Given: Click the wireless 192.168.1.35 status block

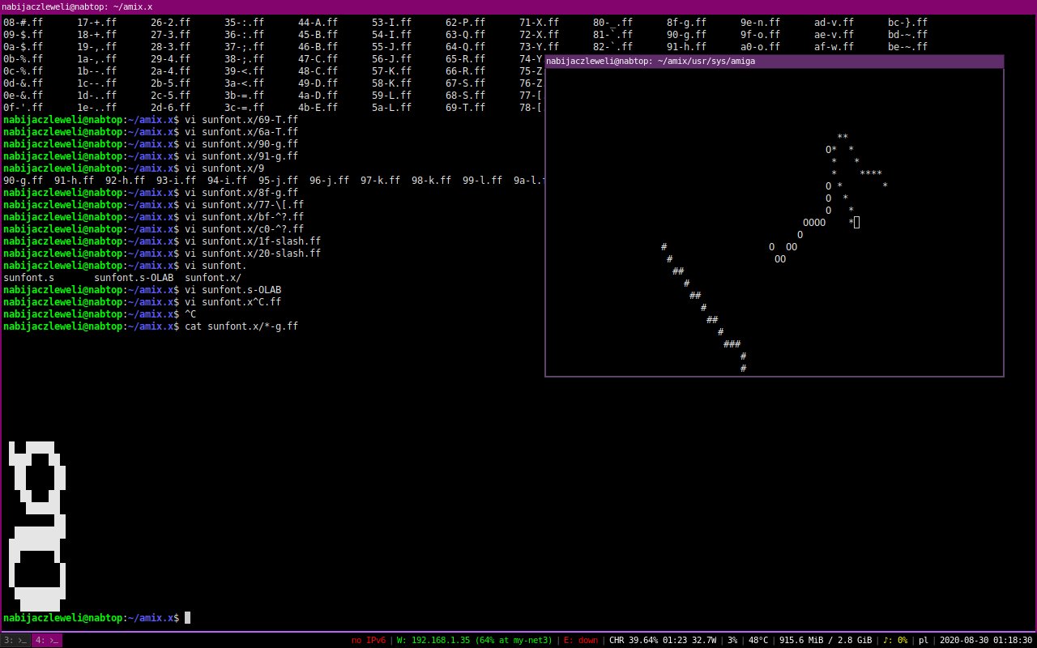Looking at the screenshot, I should [x=474, y=641].
